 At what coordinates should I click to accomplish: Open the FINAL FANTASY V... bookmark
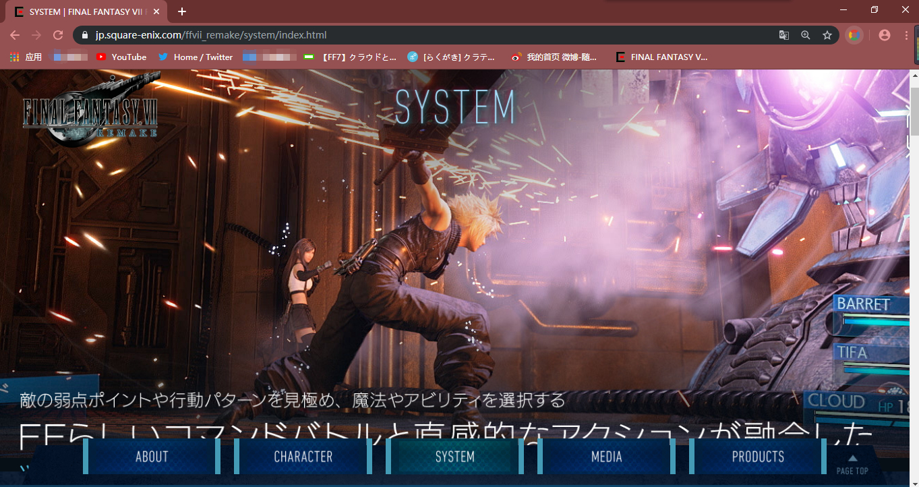(662, 57)
